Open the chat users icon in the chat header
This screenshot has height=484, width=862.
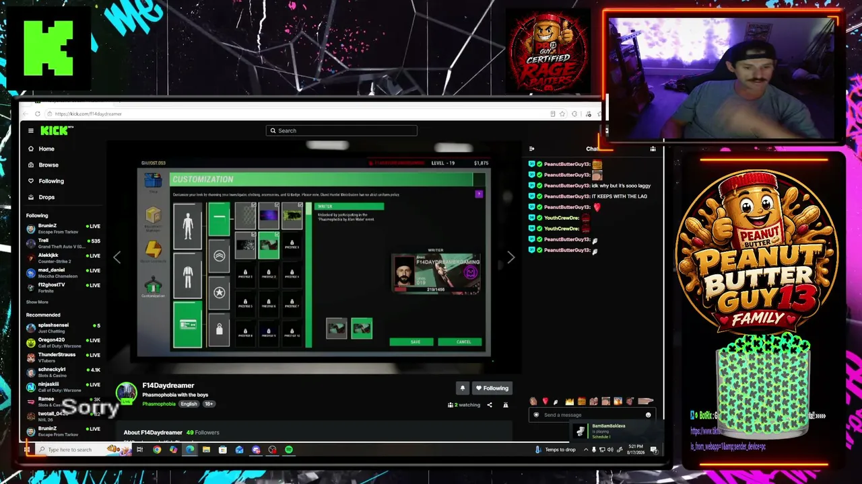tap(653, 149)
